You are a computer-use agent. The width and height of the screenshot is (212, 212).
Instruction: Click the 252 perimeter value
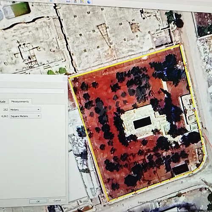pos(6,110)
